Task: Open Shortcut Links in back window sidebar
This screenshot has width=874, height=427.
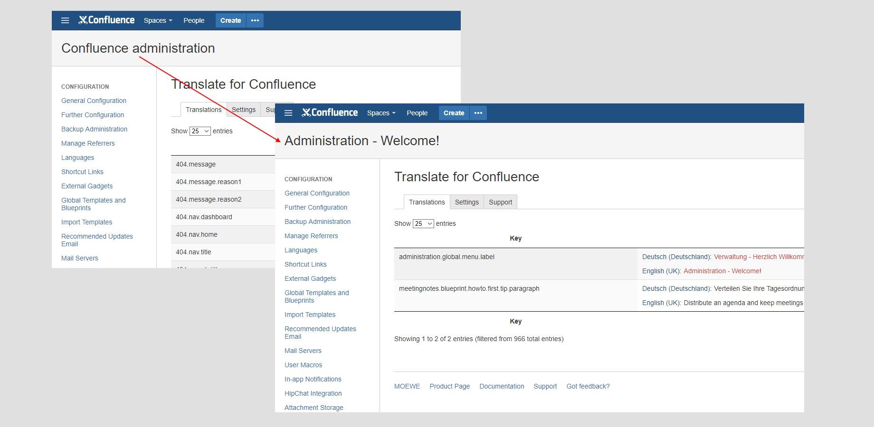Action: 82,172
